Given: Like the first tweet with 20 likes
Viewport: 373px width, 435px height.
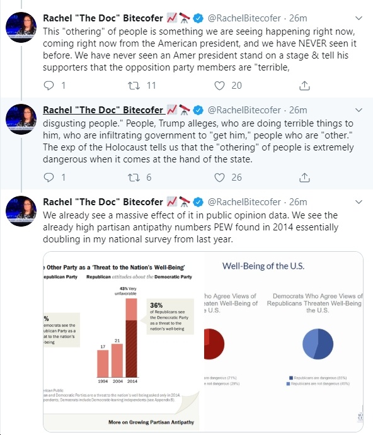Looking at the screenshot, I should (219, 86).
